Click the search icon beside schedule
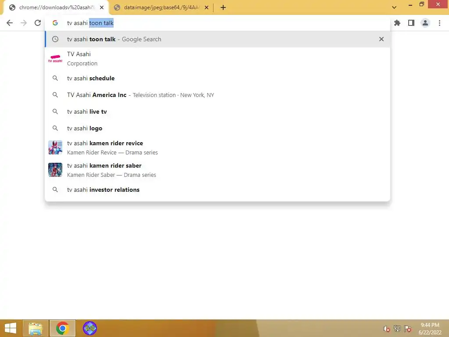The width and height of the screenshot is (449, 337). tap(55, 78)
